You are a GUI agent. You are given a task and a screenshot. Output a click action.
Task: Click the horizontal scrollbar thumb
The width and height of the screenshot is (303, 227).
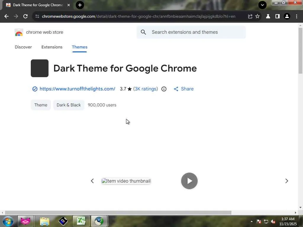(118, 213)
